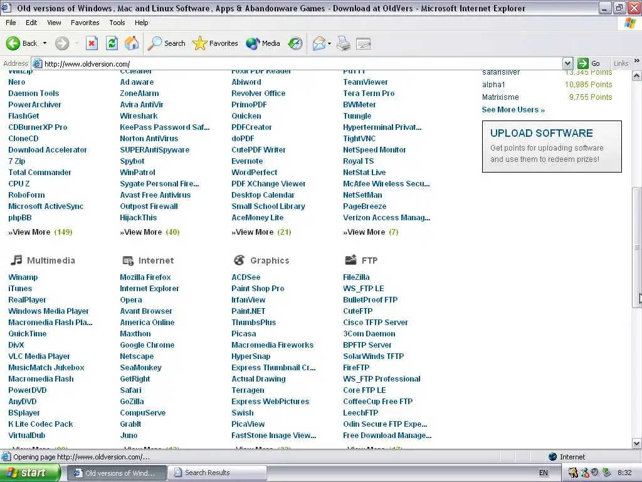This screenshot has width=642, height=482.
Task: Stop page loading with red X icon
Action: [92, 43]
